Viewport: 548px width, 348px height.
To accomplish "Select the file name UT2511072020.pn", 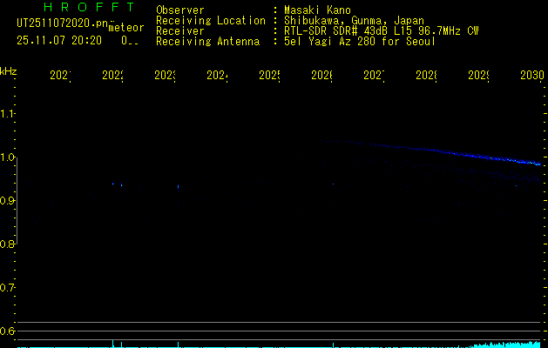I will [x=63, y=23].
